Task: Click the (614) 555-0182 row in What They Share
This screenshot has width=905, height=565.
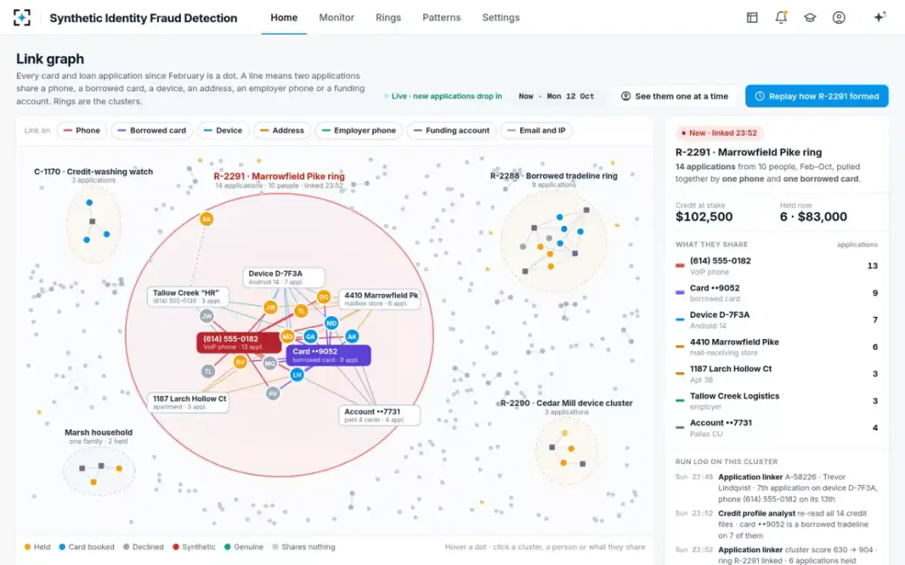Action: (777, 265)
